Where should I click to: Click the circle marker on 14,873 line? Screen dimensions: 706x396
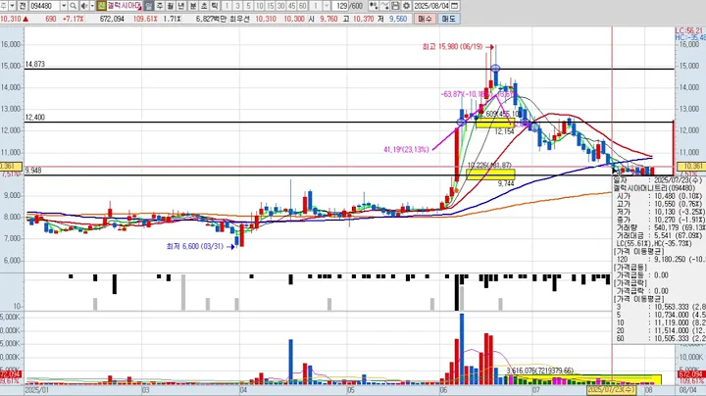coord(495,69)
